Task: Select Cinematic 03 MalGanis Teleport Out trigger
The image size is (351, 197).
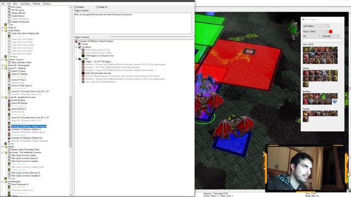Action: pos(27,138)
